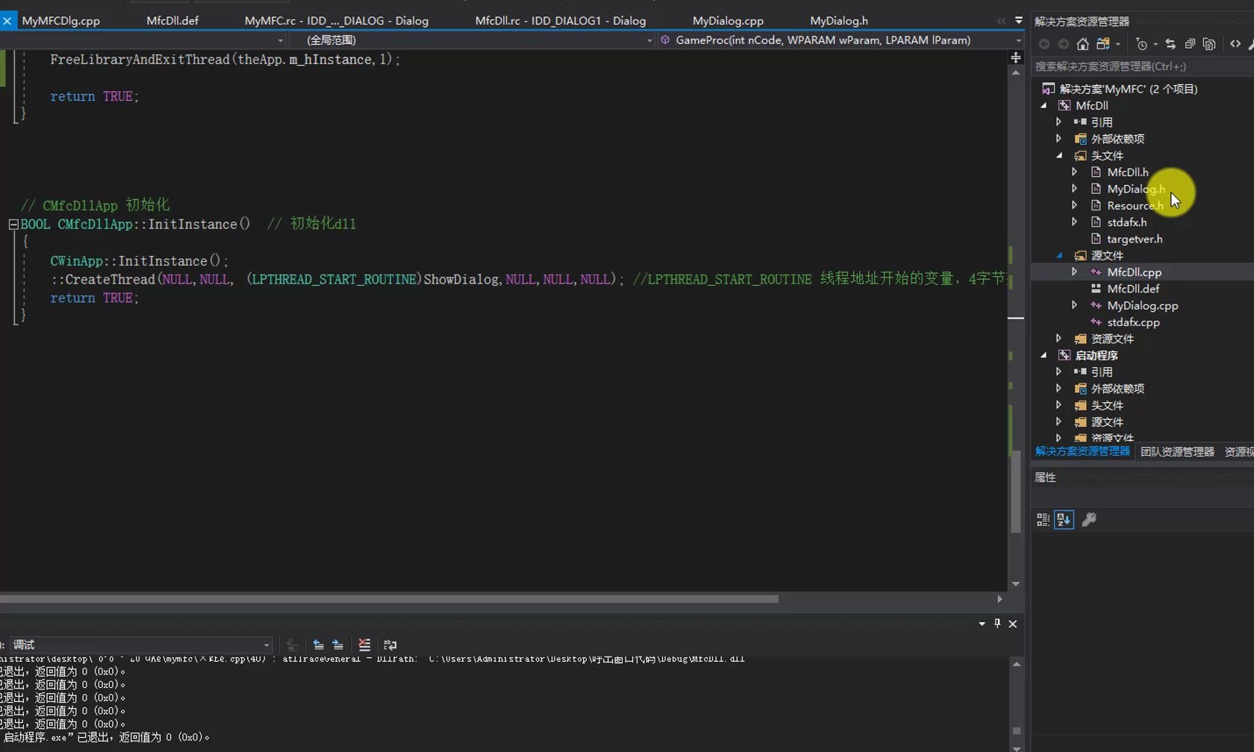The width and height of the screenshot is (1254, 752).
Task: Click the Forward arrow in Solution Explorer
Action: click(x=1064, y=44)
